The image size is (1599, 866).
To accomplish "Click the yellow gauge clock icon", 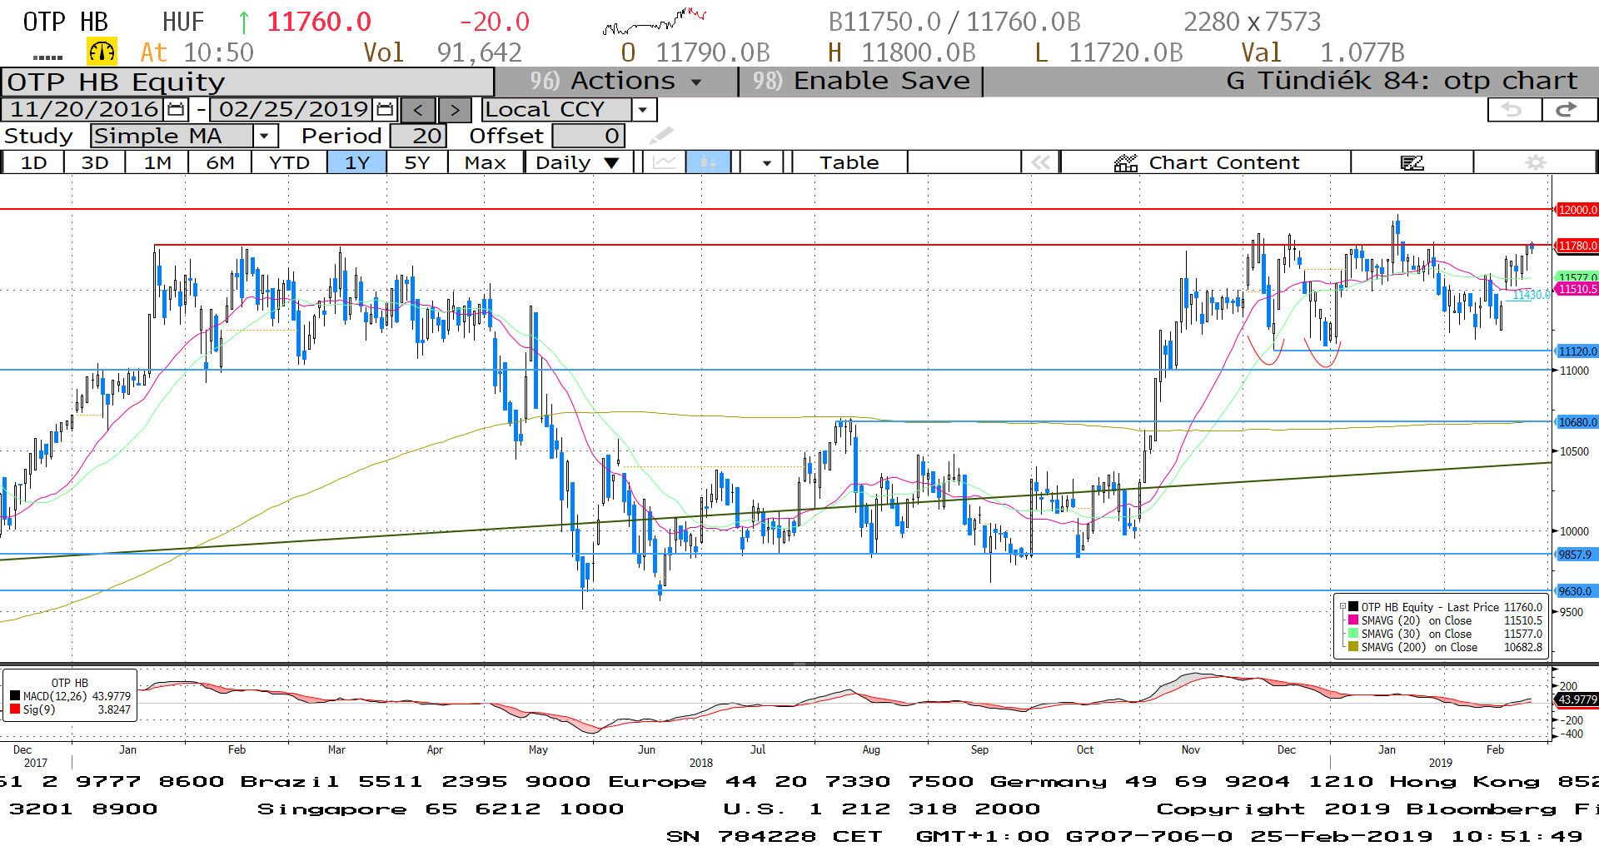I will pos(102,52).
